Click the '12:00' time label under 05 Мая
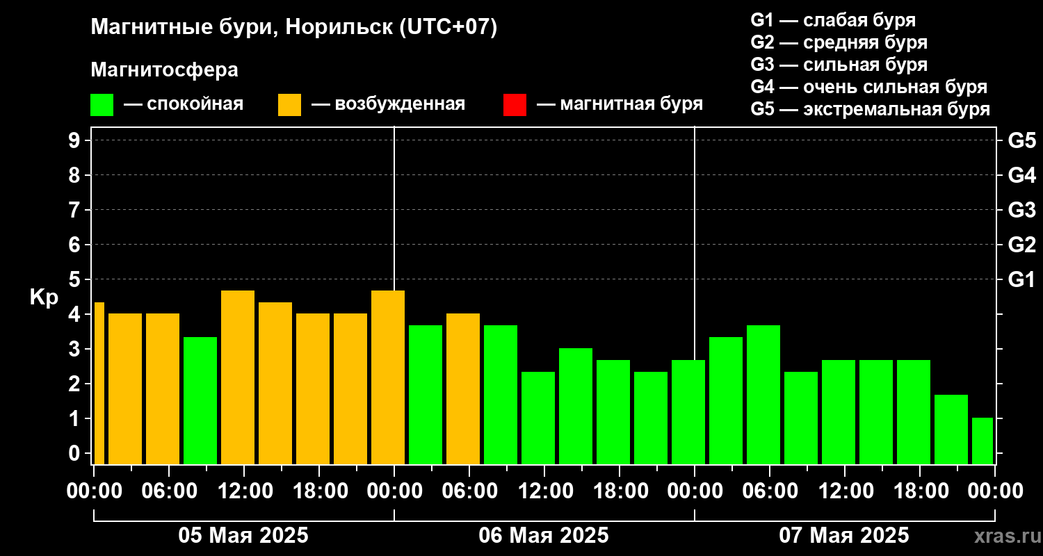This screenshot has width=1043, height=556. (x=244, y=491)
